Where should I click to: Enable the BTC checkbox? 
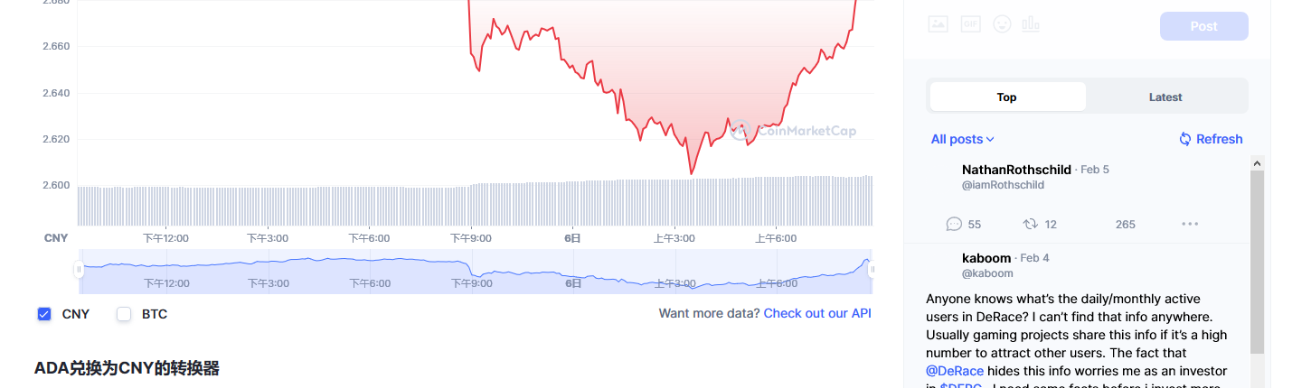click(124, 314)
